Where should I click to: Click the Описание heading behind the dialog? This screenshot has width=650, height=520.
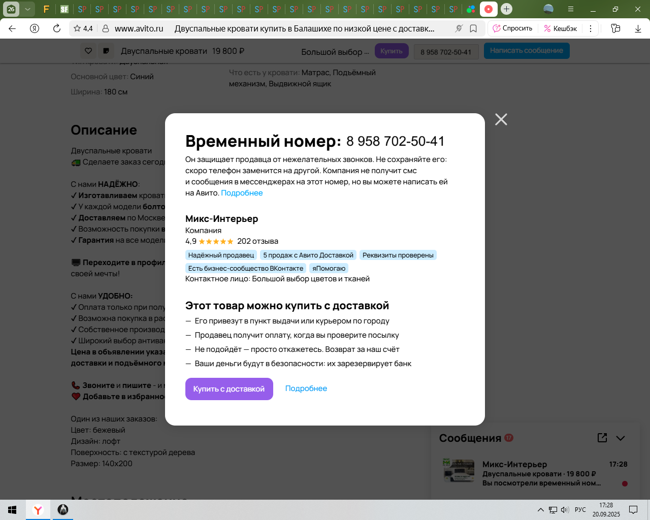click(104, 131)
